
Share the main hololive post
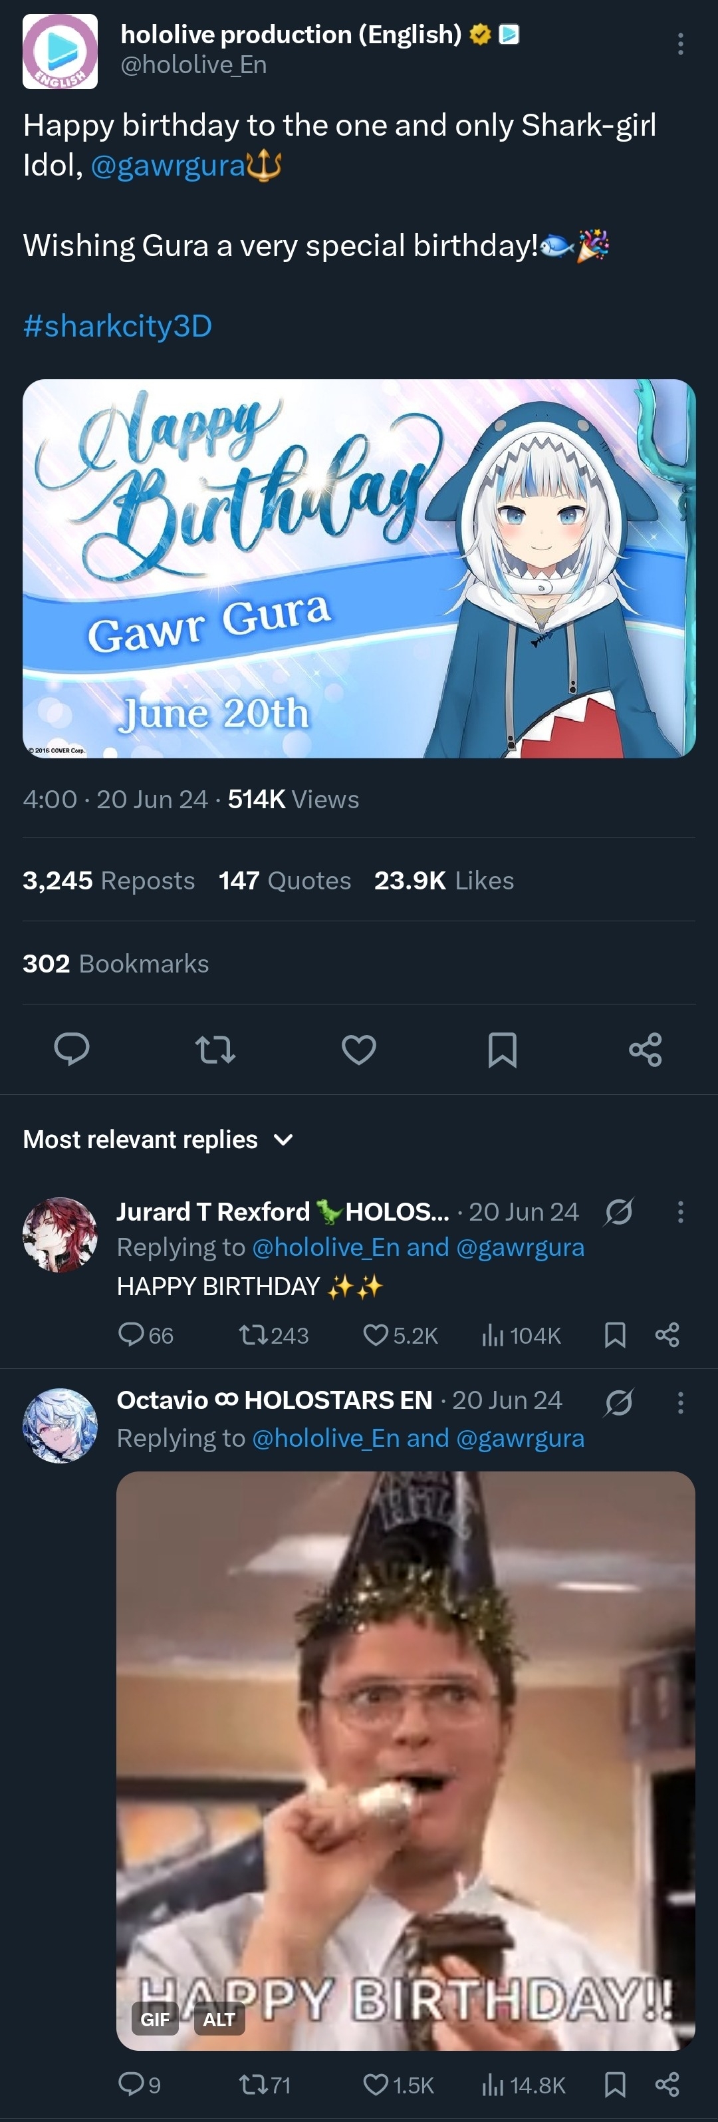[645, 1050]
